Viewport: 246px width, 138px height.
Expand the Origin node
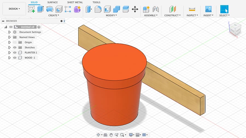point(9,42)
